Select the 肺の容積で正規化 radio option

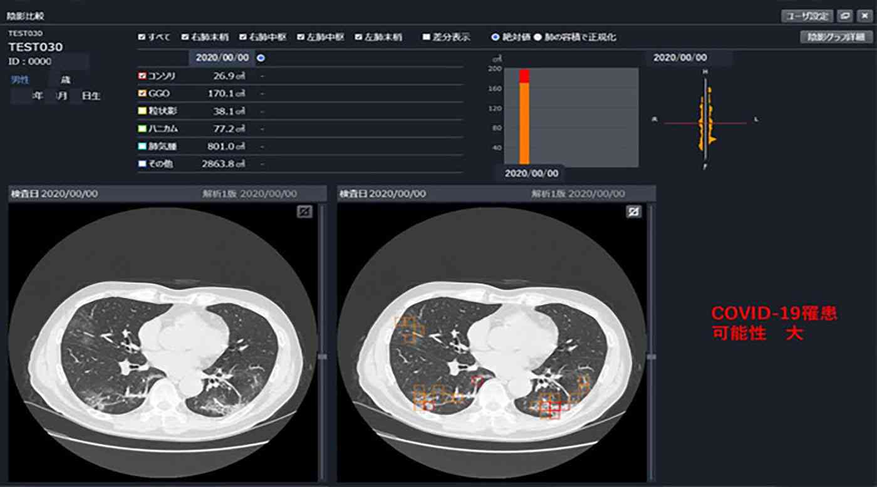coord(537,38)
